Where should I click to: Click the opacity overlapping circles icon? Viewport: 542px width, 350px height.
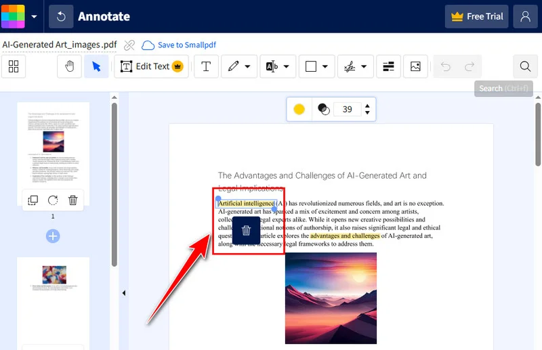click(324, 109)
